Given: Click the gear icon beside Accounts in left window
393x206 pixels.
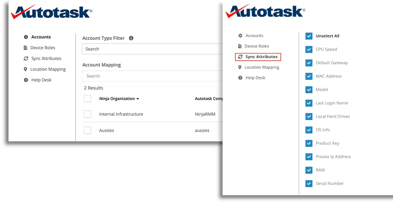Looking at the screenshot, I should [26, 37].
